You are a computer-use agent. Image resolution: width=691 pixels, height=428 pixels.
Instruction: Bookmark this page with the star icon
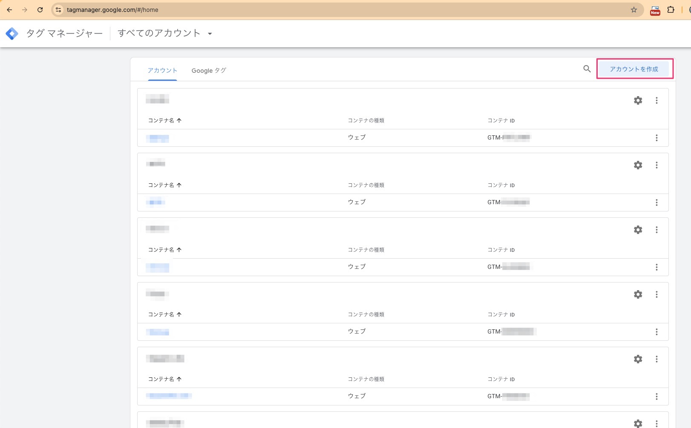(x=633, y=9)
